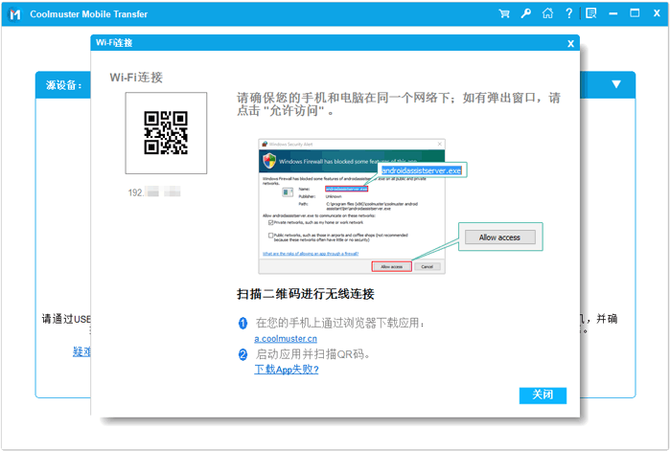Open the shopping cart purchase icon
This screenshot has width=671, height=451.
[504, 13]
